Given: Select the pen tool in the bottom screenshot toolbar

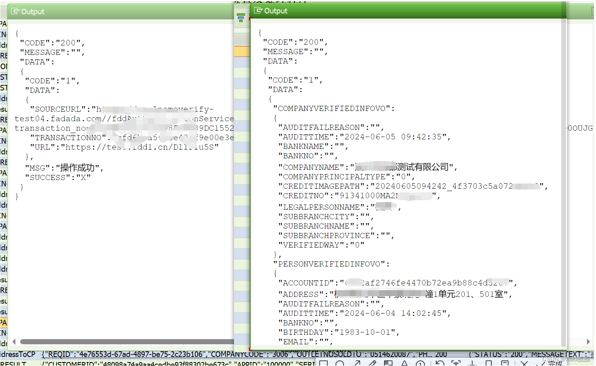Looking at the screenshot, I should [372, 363].
